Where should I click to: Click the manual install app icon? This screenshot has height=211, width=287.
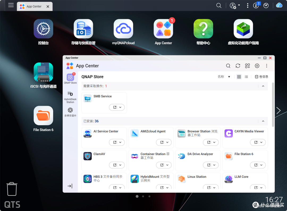tap(247, 66)
